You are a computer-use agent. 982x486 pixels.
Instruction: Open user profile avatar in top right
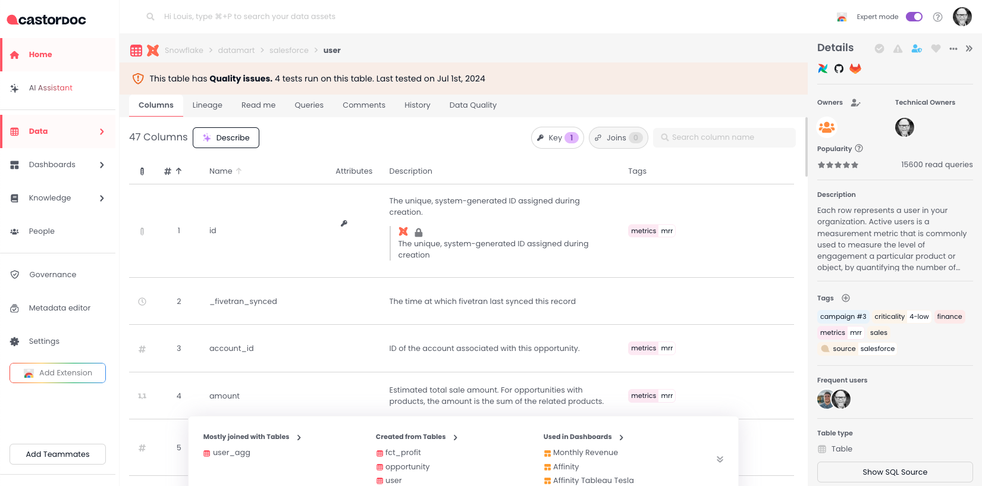(962, 17)
